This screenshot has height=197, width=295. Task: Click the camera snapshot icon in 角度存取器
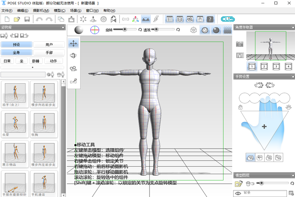pos(240,44)
